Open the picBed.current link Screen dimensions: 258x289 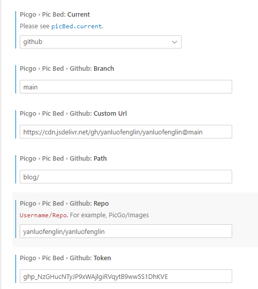coord(76,26)
